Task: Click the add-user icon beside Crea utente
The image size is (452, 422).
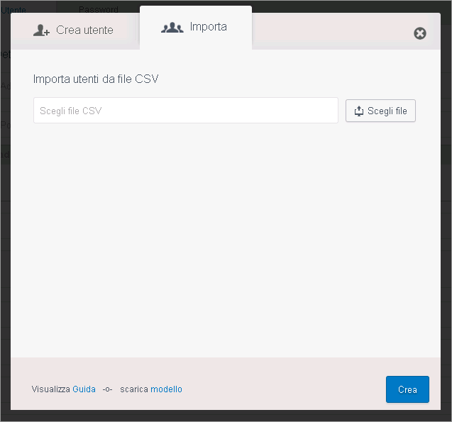Action: [41, 30]
